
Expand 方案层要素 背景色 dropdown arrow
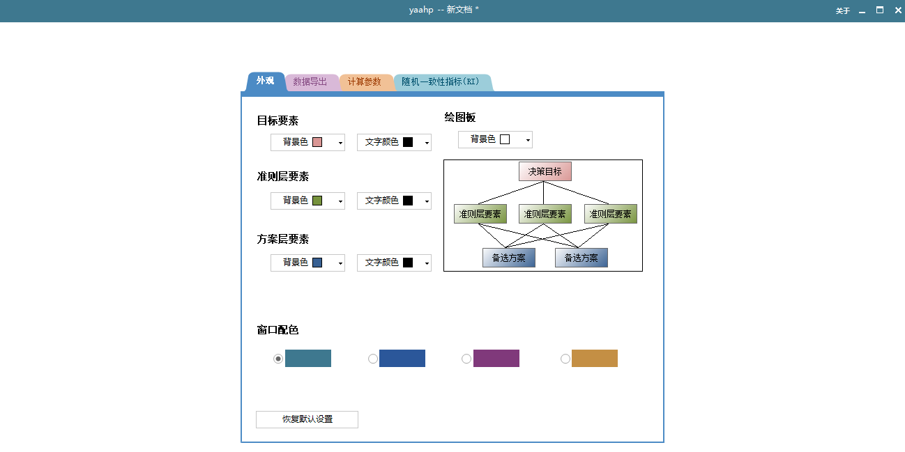(x=340, y=263)
